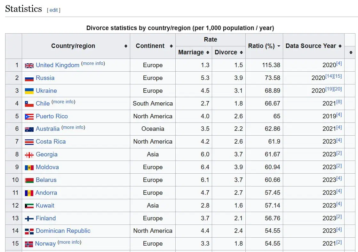Click the Georgia flag icon
This screenshot has width=358, height=252.
[29, 155]
